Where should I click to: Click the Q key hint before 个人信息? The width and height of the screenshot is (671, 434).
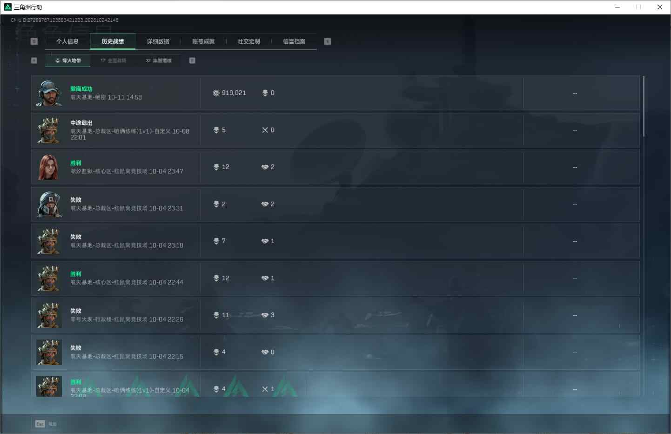[x=34, y=41]
